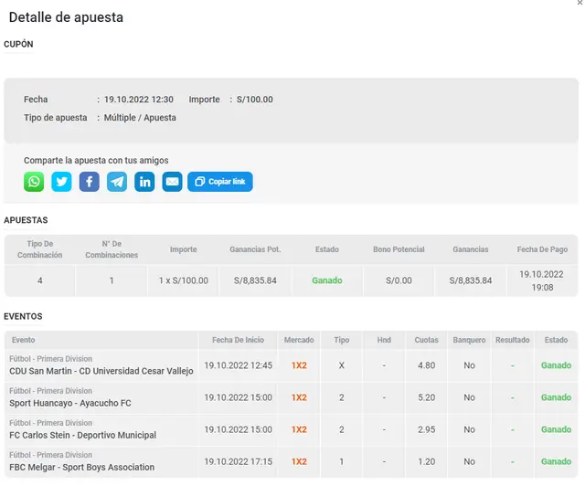The image size is (585, 486).
Task: Share the bet via WhatsApp icon
Action: (x=34, y=182)
